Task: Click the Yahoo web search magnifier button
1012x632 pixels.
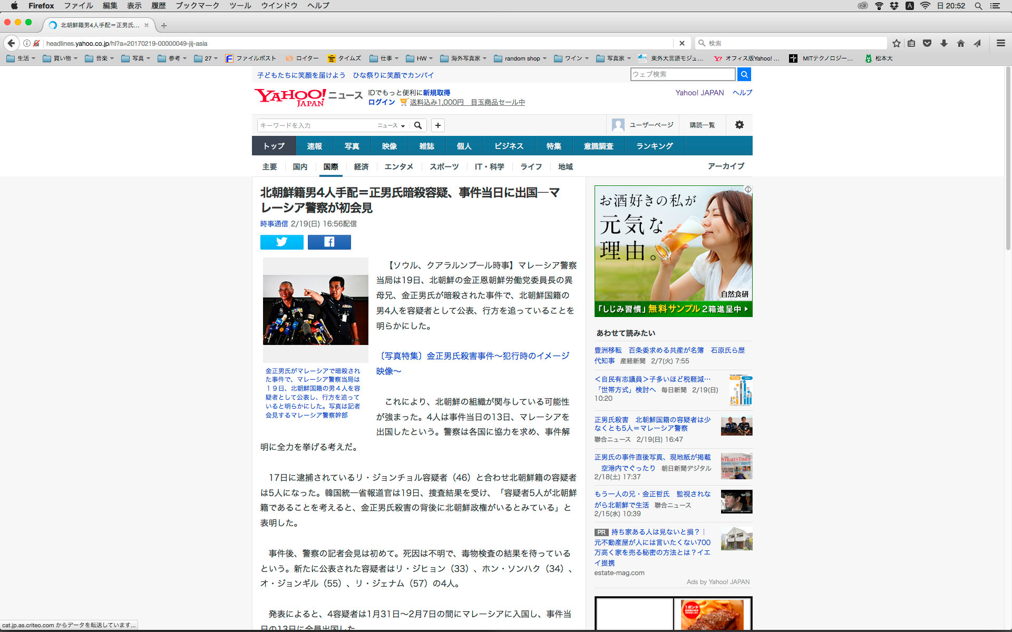Action: 744,74
